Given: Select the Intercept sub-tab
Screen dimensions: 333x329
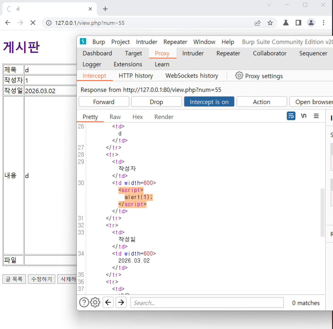Looking at the screenshot, I should click(x=94, y=76).
